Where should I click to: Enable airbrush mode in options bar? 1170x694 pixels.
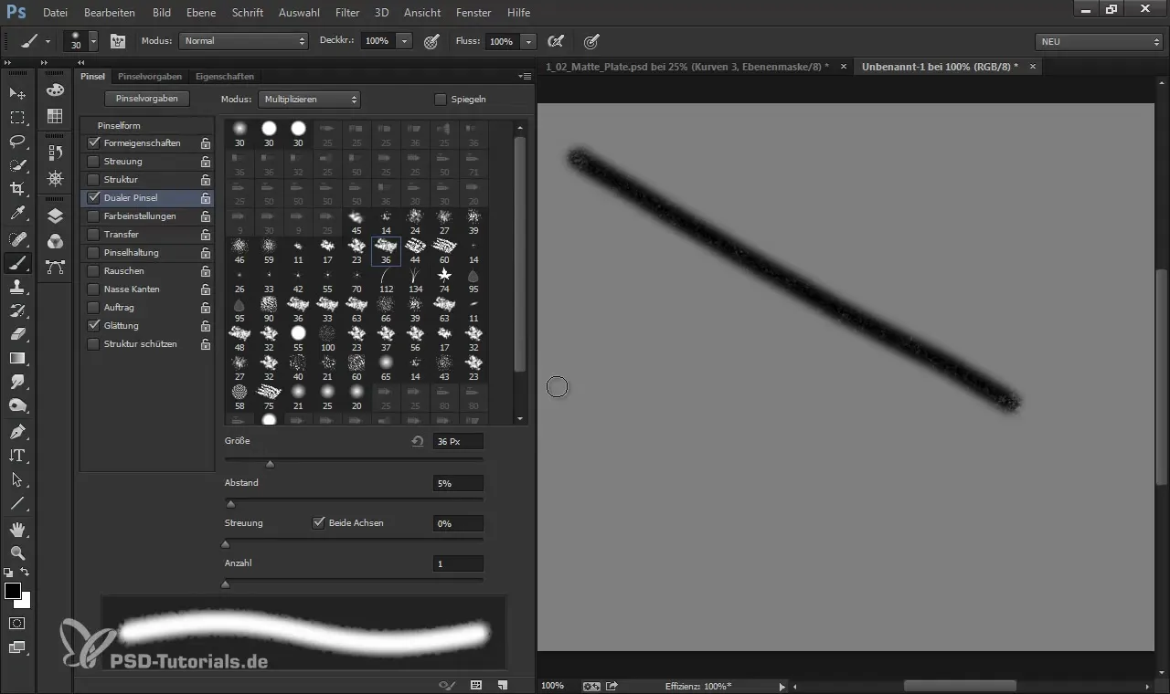coord(554,41)
